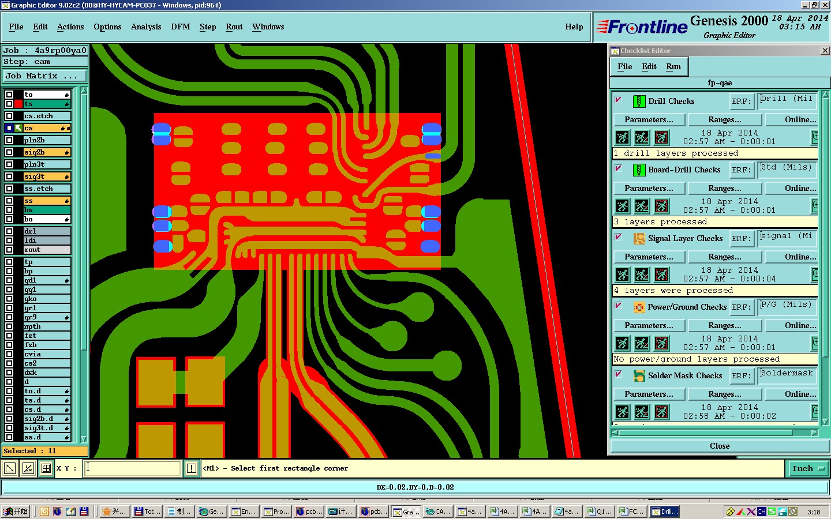
Task: Click the green drill icon of Drill Checks
Action: coord(639,101)
